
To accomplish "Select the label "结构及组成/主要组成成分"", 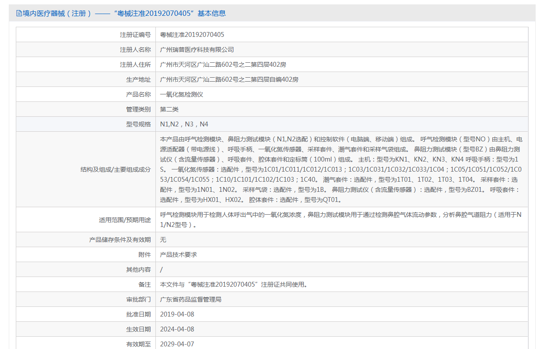I will click(x=115, y=169).
